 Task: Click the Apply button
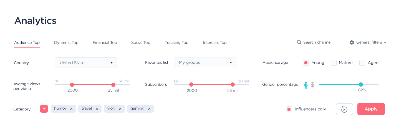pos(371,109)
